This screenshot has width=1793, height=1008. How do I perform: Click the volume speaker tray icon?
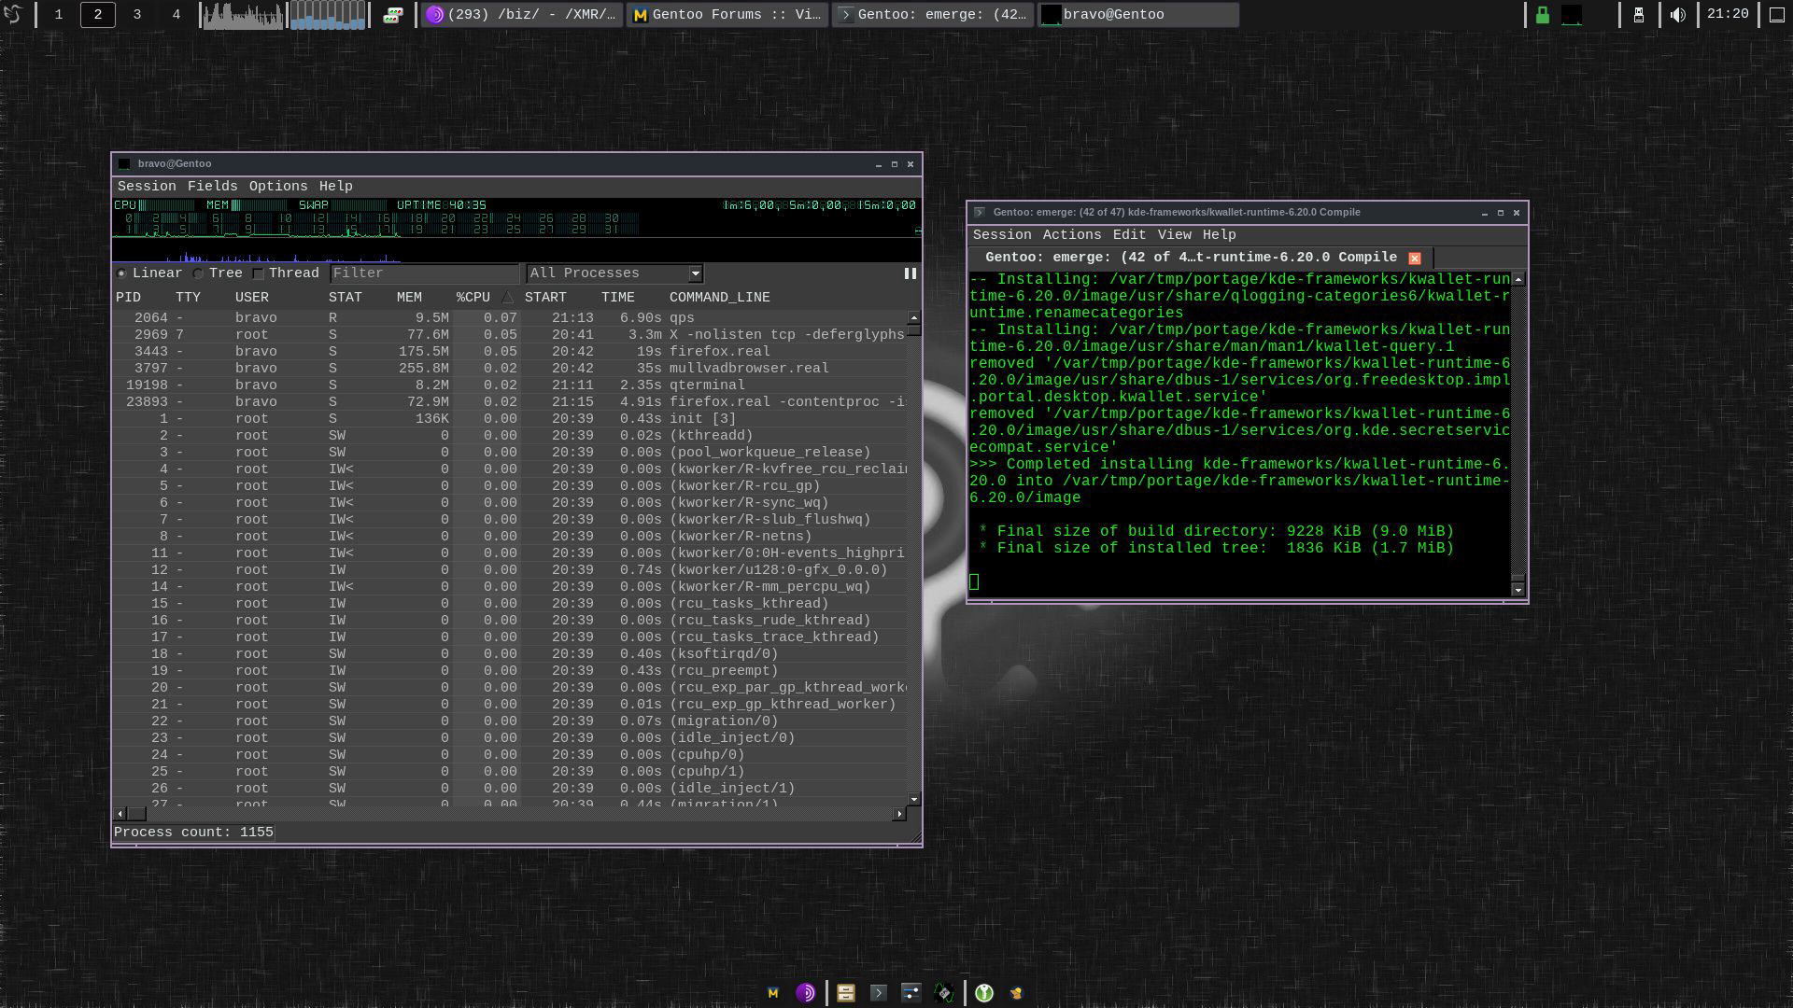1678,15
